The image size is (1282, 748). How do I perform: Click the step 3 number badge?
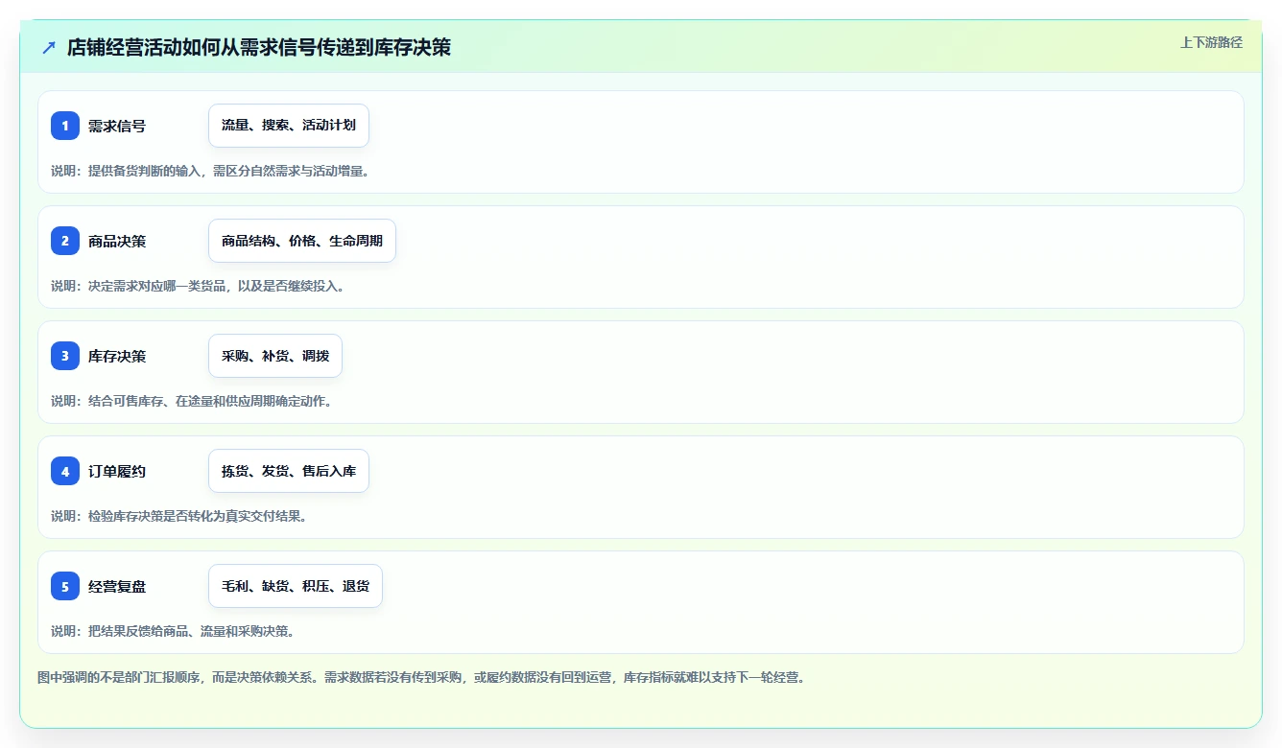pos(65,356)
